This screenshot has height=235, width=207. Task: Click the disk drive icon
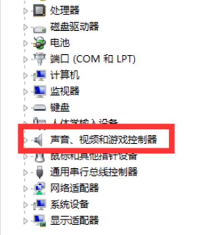point(39,29)
